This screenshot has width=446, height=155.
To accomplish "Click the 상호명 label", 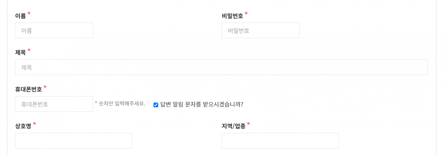I will [23, 126].
